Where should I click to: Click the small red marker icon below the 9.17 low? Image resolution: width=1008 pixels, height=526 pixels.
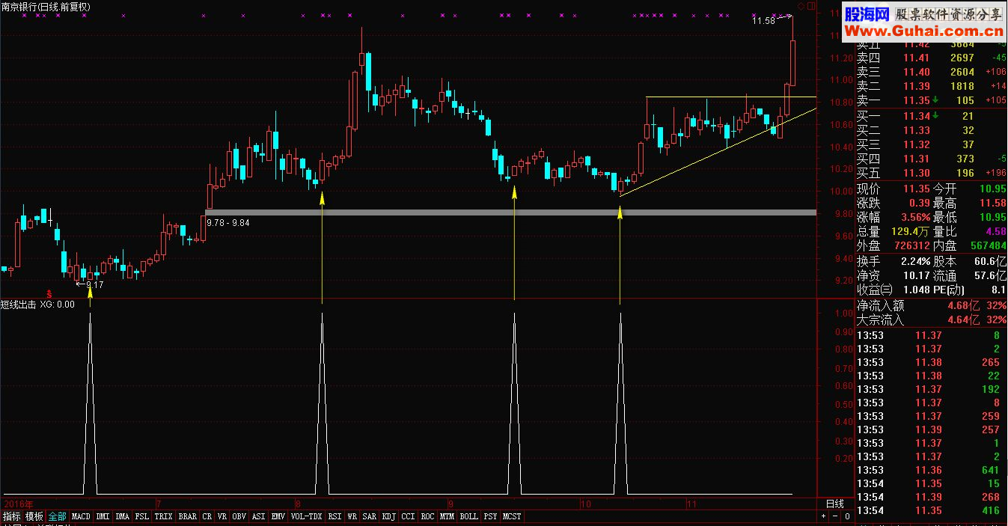(50, 293)
